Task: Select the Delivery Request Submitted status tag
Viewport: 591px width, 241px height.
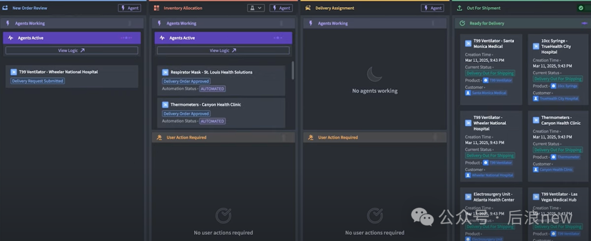Action: tap(38, 81)
